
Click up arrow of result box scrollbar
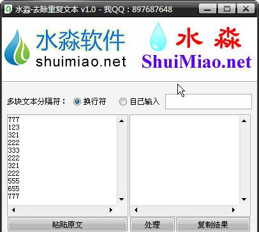click(244, 121)
